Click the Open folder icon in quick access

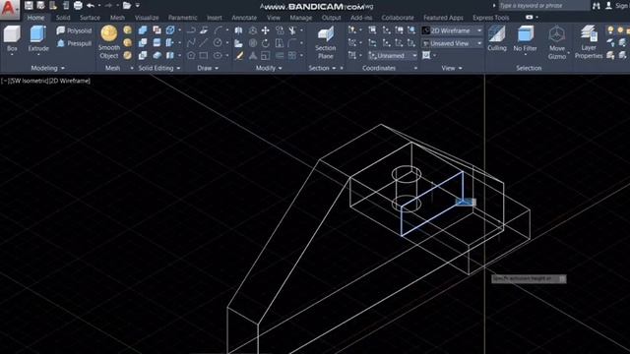coord(127,5)
